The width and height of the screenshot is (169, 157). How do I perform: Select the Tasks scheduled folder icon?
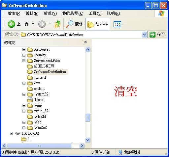coord(30,100)
